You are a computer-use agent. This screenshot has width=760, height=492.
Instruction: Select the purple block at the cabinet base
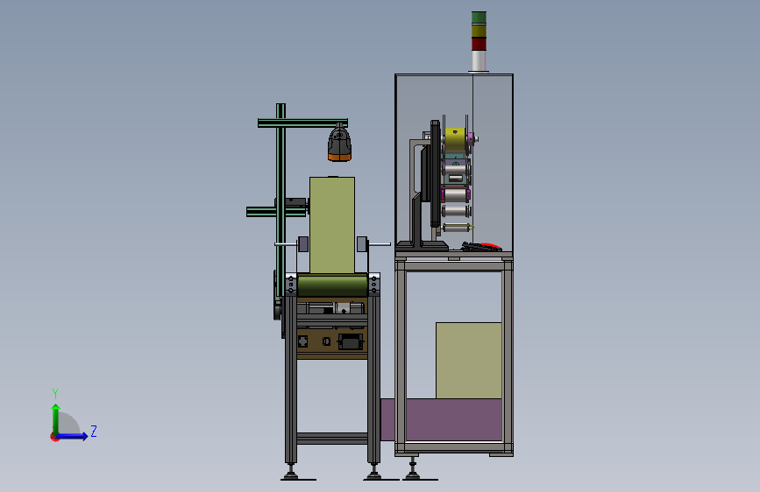point(441,419)
